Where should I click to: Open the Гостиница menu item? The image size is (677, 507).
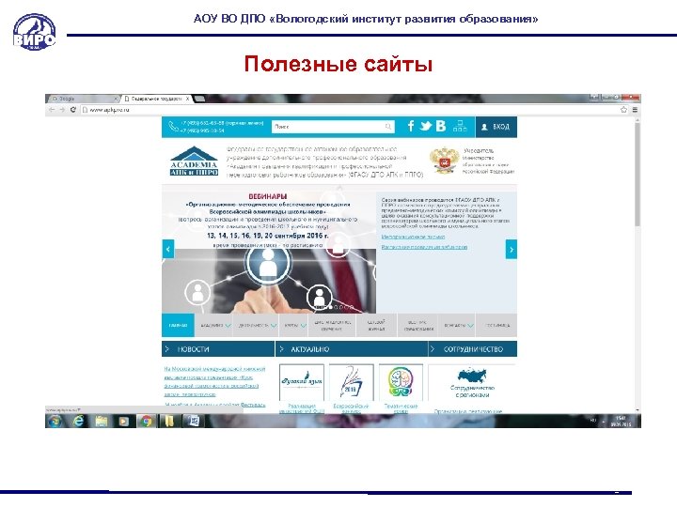click(x=497, y=325)
